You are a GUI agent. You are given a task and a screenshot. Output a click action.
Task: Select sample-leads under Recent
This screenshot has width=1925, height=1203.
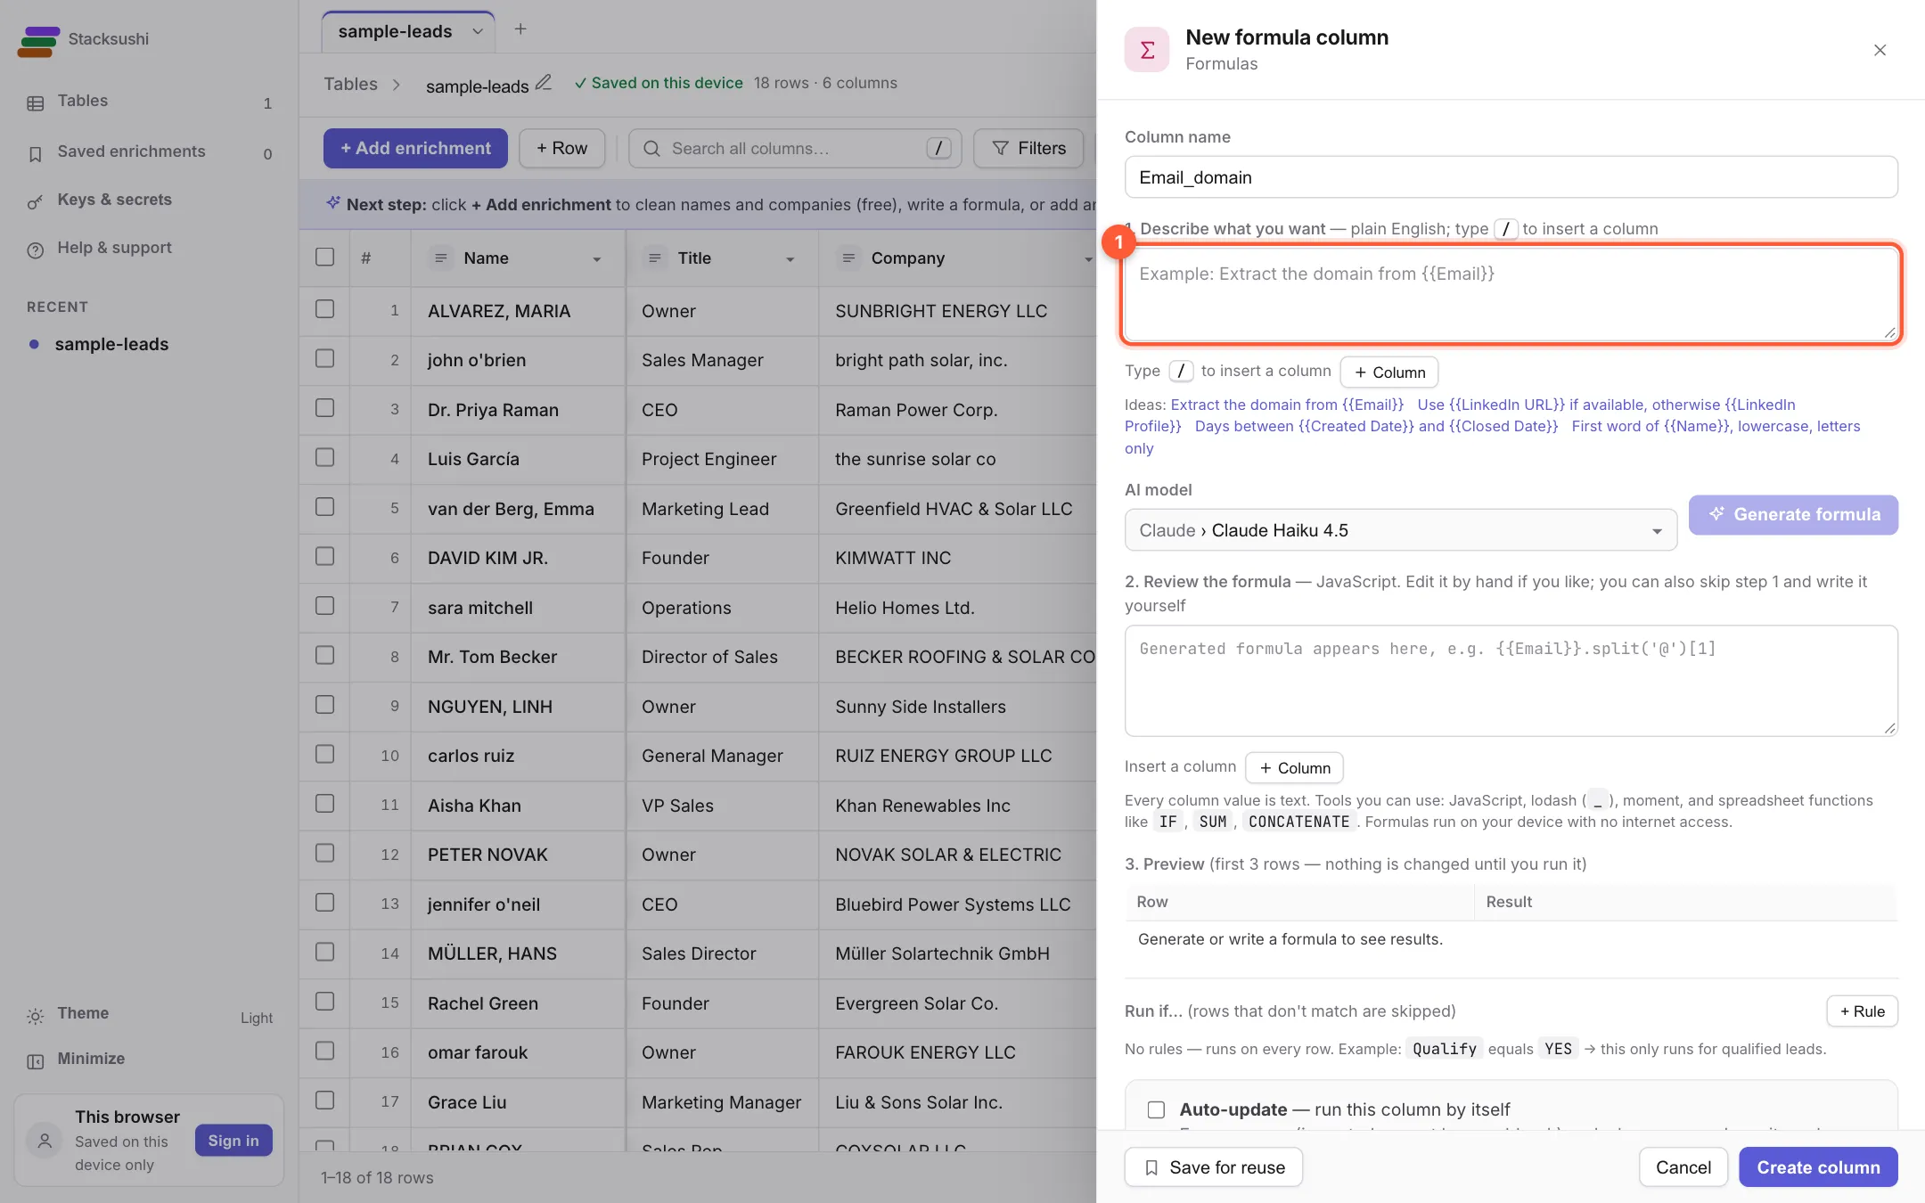tap(111, 344)
